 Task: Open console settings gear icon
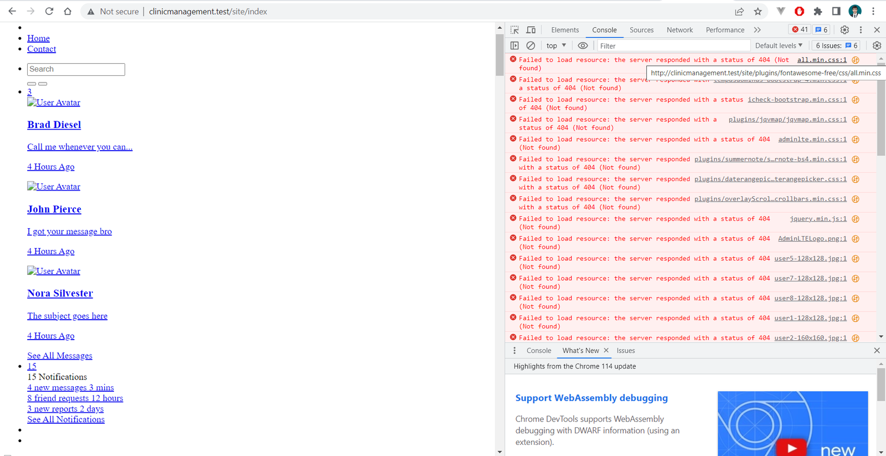[x=877, y=45]
